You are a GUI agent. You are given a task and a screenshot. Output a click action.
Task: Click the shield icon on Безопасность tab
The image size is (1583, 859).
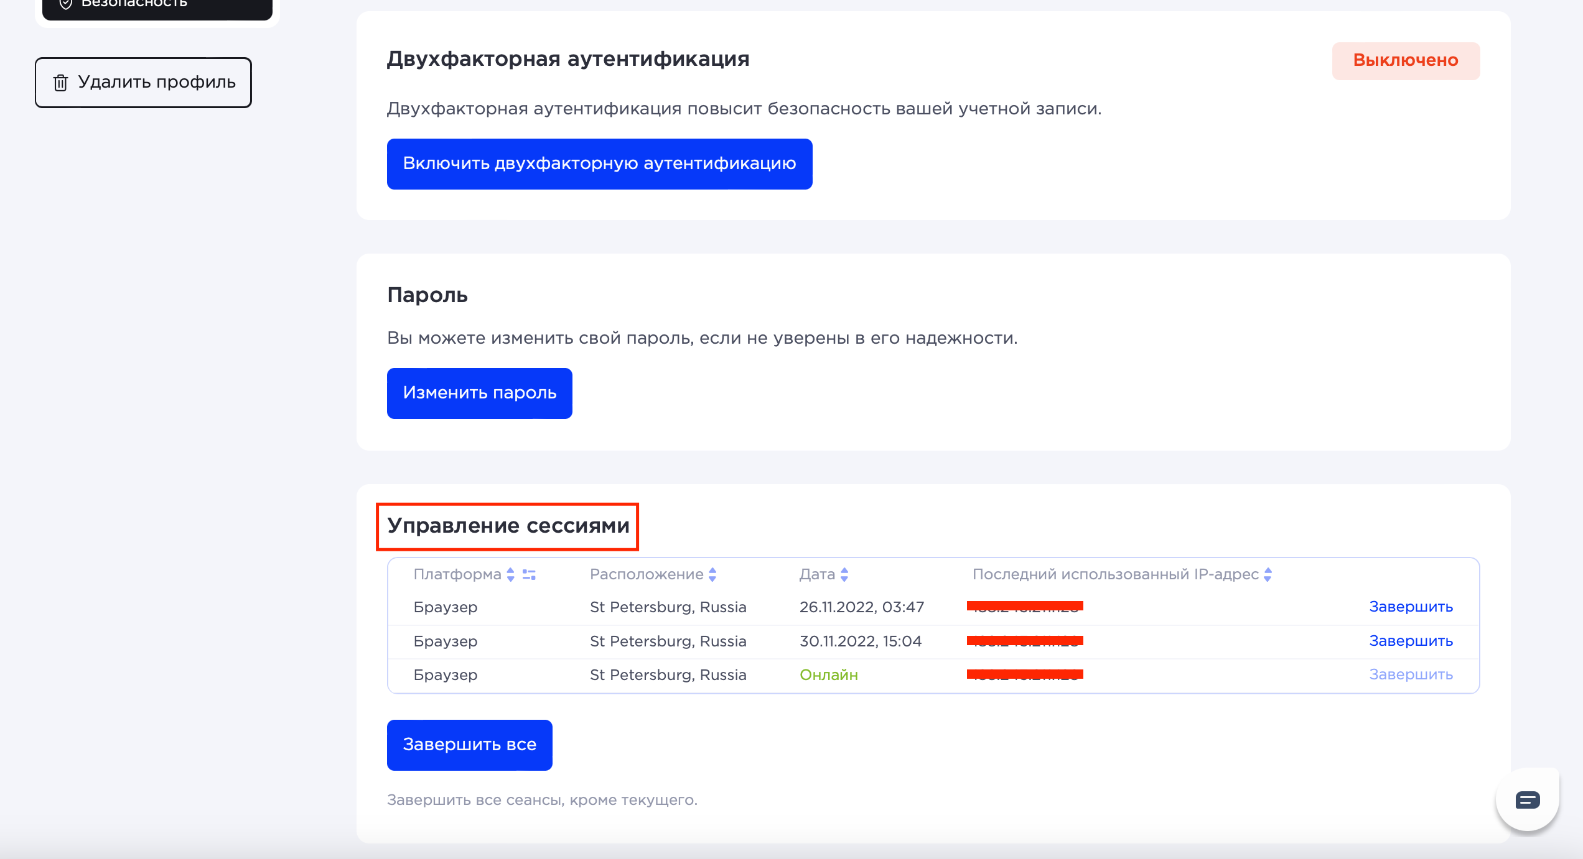(x=65, y=4)
